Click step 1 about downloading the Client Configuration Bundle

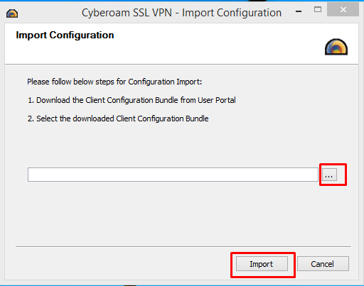click(x=132, y=100)
